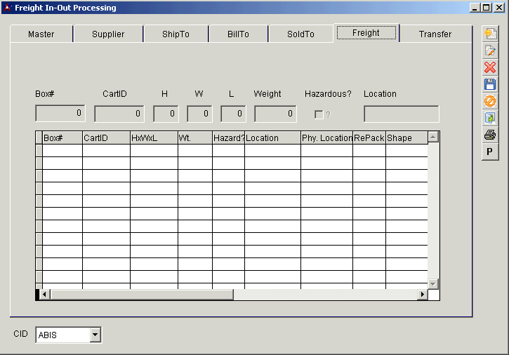This screenshot has width=509, height=355.
Task: Click the CartID column header in the grid
Action: 105,138
